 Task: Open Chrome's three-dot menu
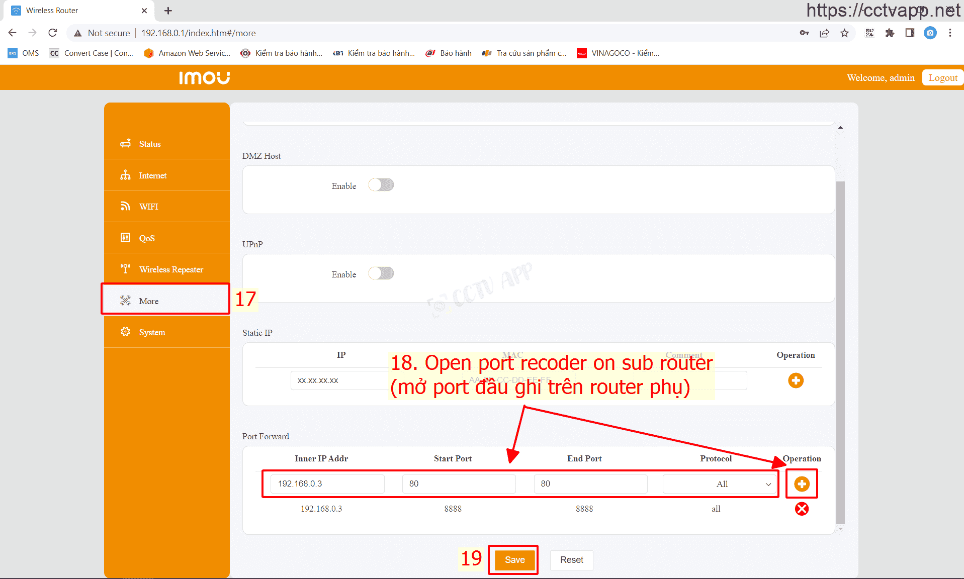950,33
